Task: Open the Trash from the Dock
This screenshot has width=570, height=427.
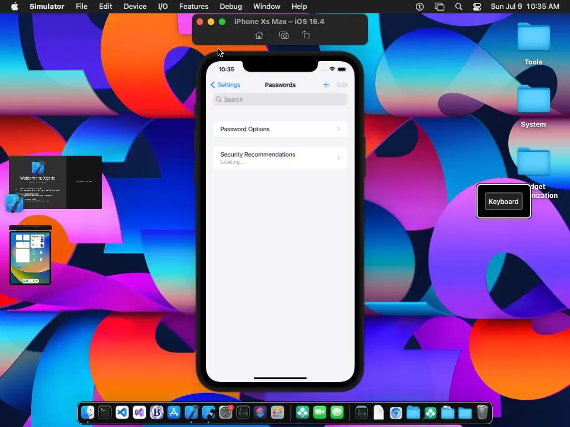Action: pyautogui.click(x=482, y=412)
